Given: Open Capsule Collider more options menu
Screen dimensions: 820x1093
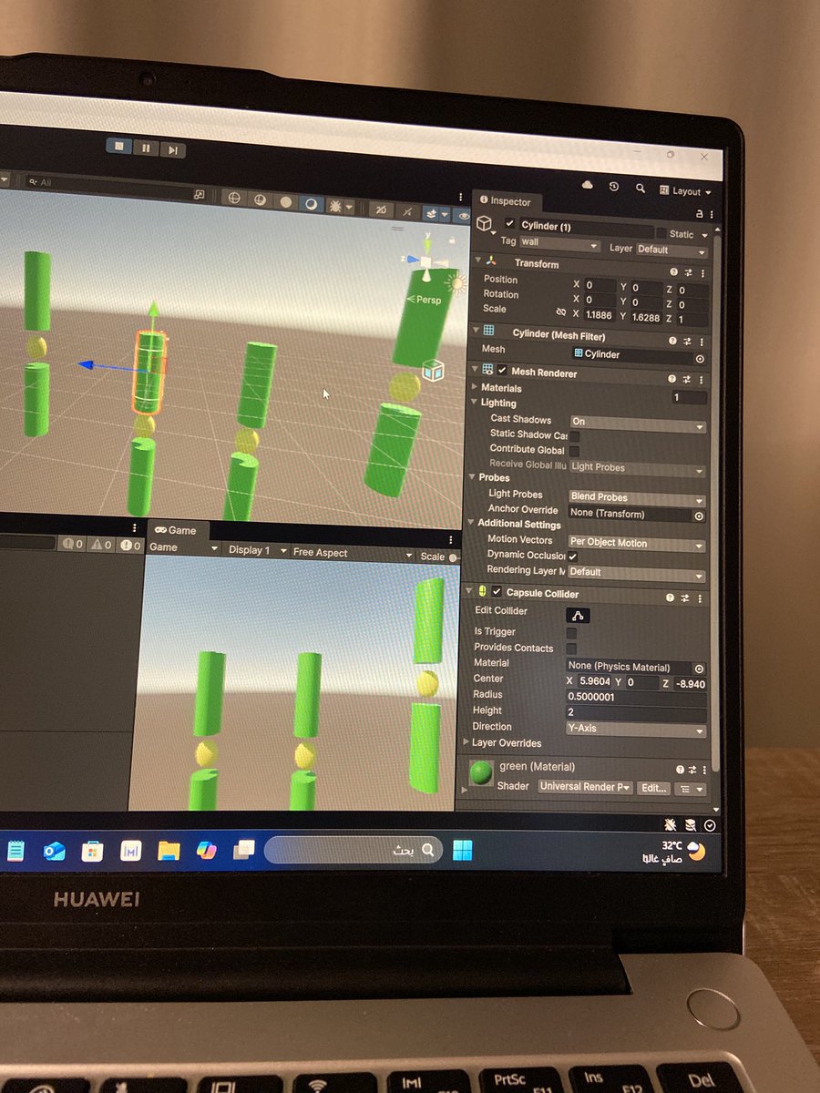Looking at the screenshot, I should pos(700,599).
